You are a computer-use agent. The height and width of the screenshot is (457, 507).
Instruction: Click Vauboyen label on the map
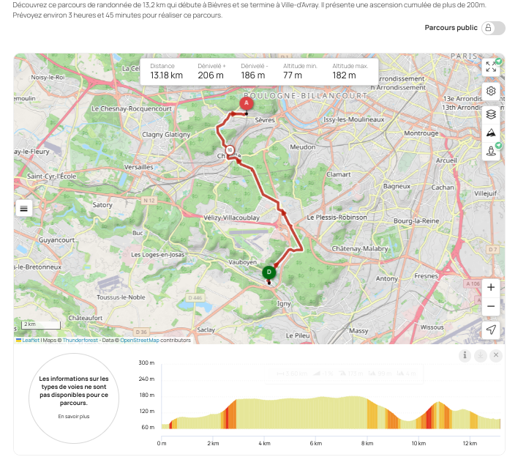(x=242, y=262)
